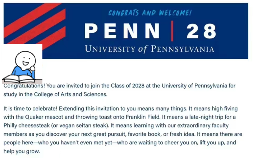Viewport: 253px width, 158px height.
Task: Click the open book in the cartoon
Action: (19, 78)
